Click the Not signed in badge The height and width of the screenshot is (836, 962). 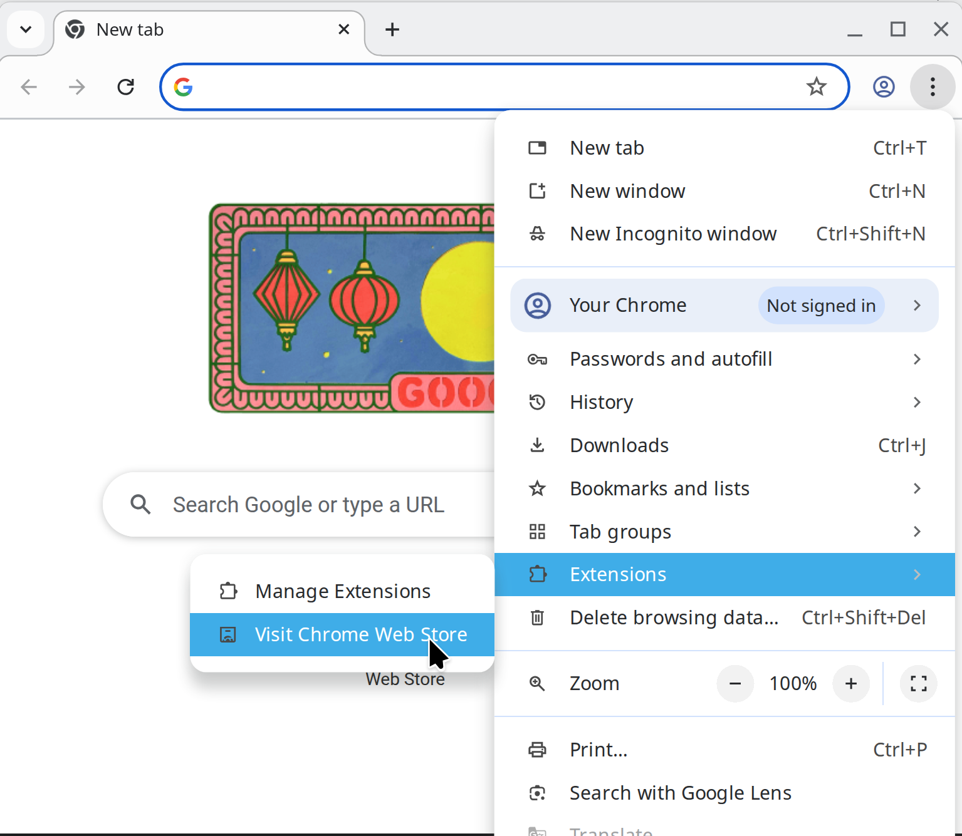point(821,306)
